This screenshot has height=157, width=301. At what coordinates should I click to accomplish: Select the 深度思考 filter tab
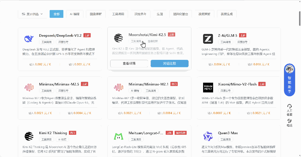[x=140, y=14]
